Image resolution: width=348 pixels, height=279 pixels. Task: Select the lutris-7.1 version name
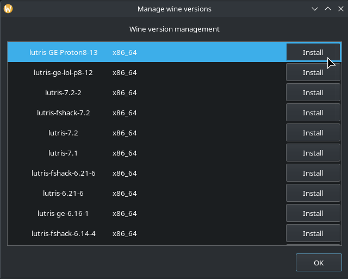coord(63,153)
